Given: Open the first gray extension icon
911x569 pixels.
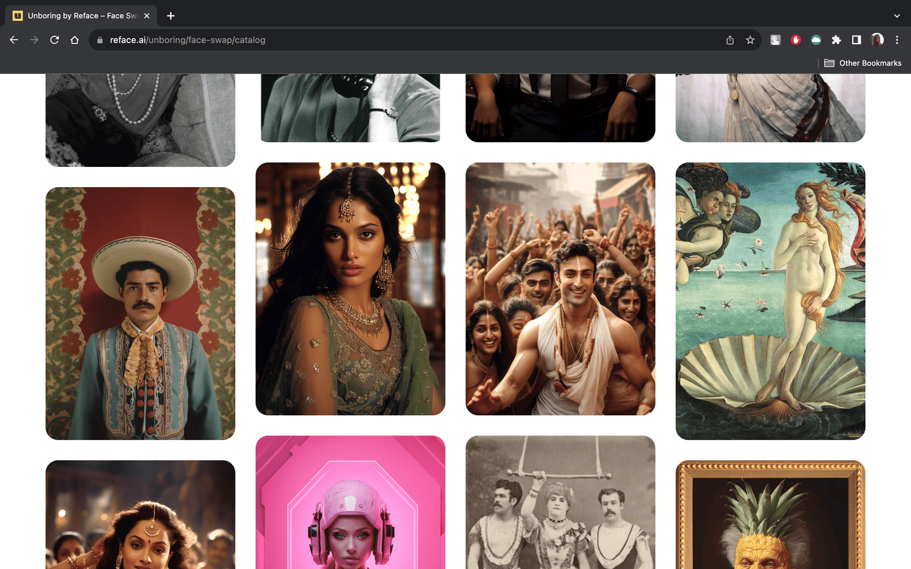Looking at the screenshot, I should click(776, 40).
